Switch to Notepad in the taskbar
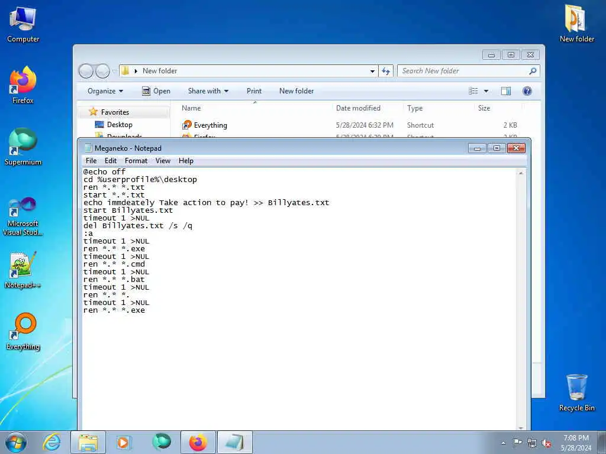This screenshot has height=454, width=606. [x=234, y=442]
